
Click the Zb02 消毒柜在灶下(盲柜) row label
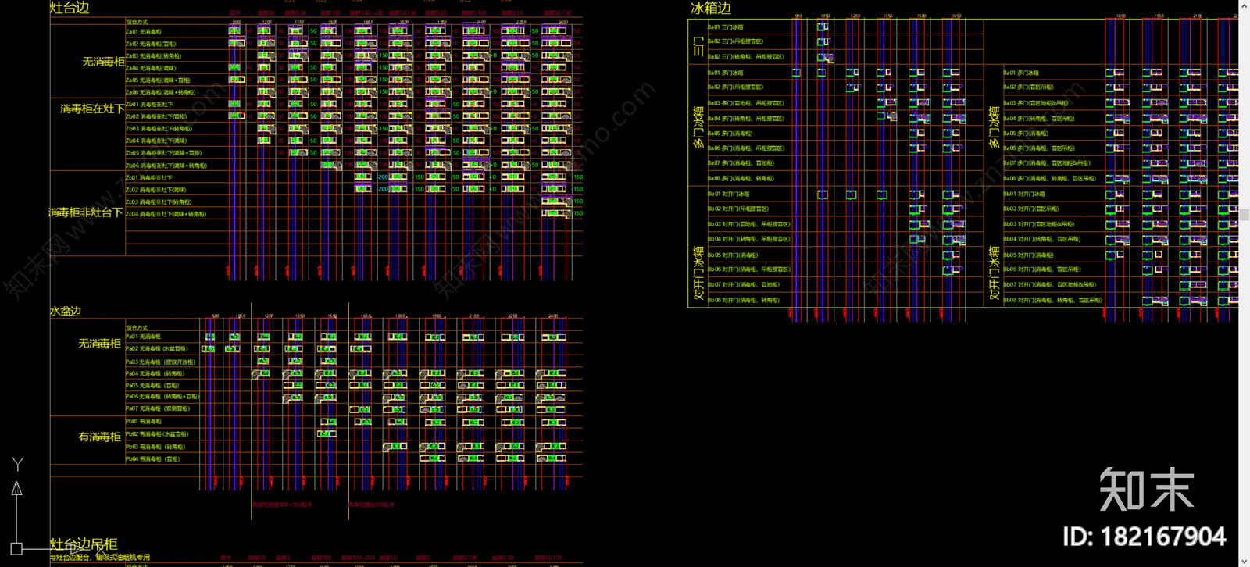point(156,116)
